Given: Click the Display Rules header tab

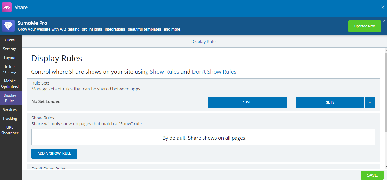Looking at the screenshot, I should 204,42.
